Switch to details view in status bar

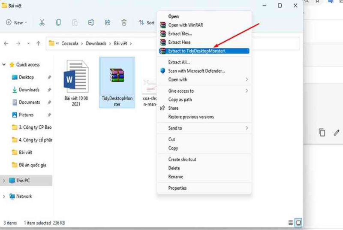coord(291,223)
